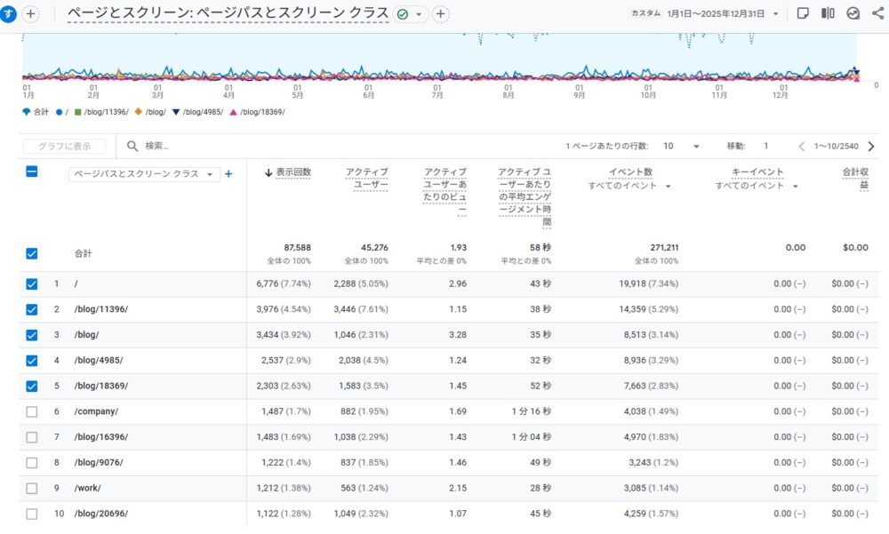889x534 pixels.
Task: Add a comparison using the plus beside the title
Action: tap(438, 14)
